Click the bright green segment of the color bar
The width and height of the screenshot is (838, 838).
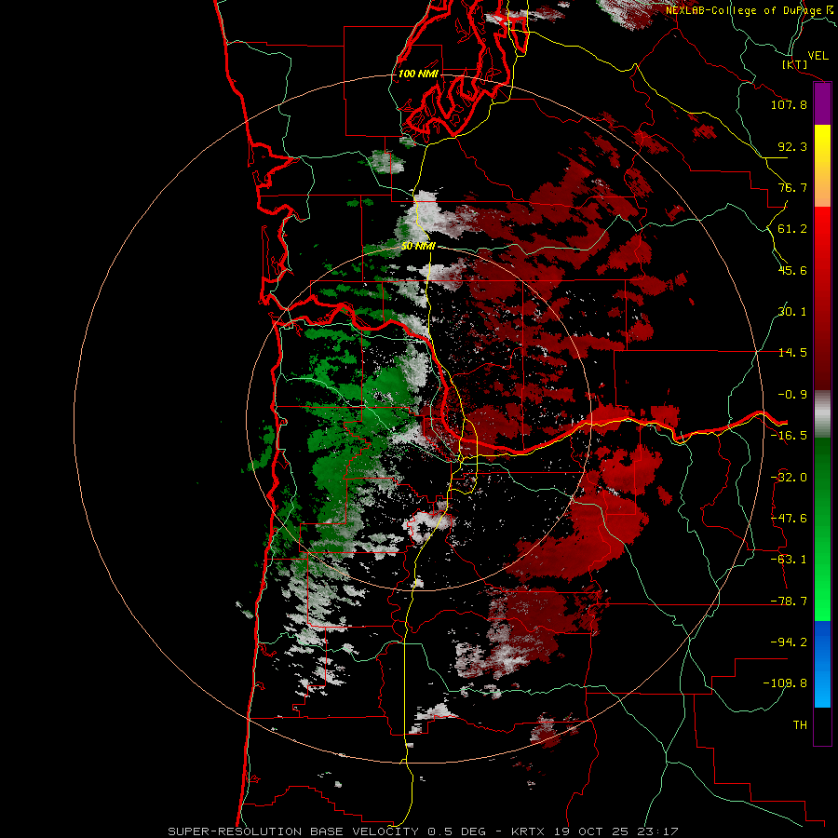click(822, 529)
